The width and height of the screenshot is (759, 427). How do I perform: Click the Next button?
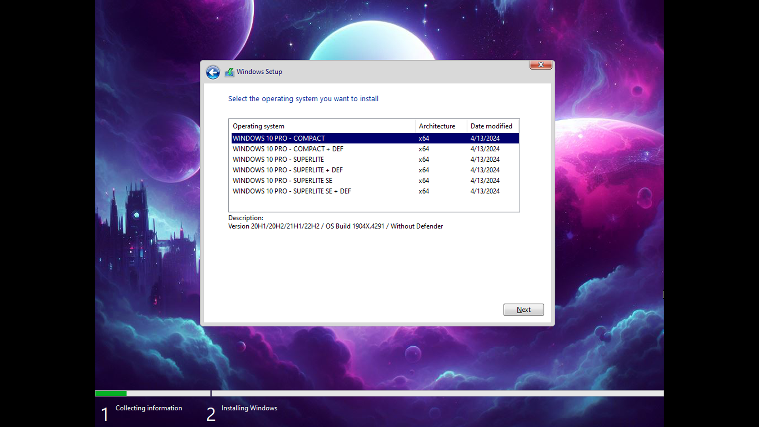pos(523,310)
